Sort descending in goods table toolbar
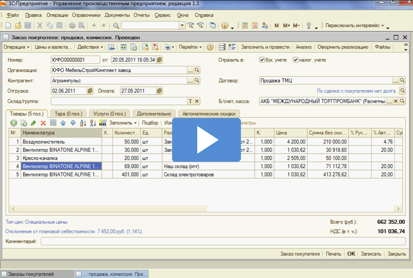This screenshot has width=413, height=278. (x=93, y=123)
